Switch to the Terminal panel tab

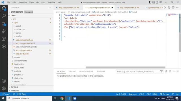tap(101, 72)
